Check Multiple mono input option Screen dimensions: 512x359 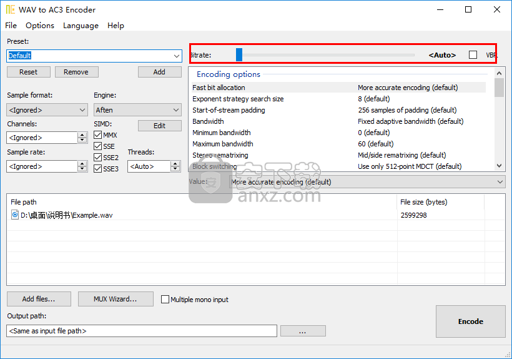coord(165,300)
